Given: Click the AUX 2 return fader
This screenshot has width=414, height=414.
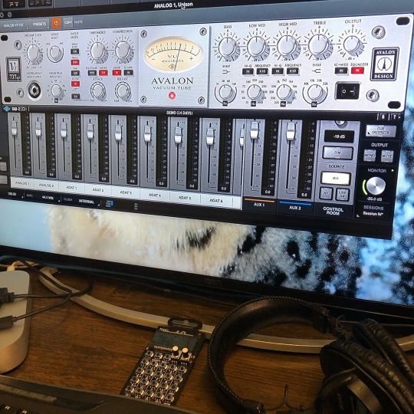Looking at the screenshot, I should click(291, 131).
